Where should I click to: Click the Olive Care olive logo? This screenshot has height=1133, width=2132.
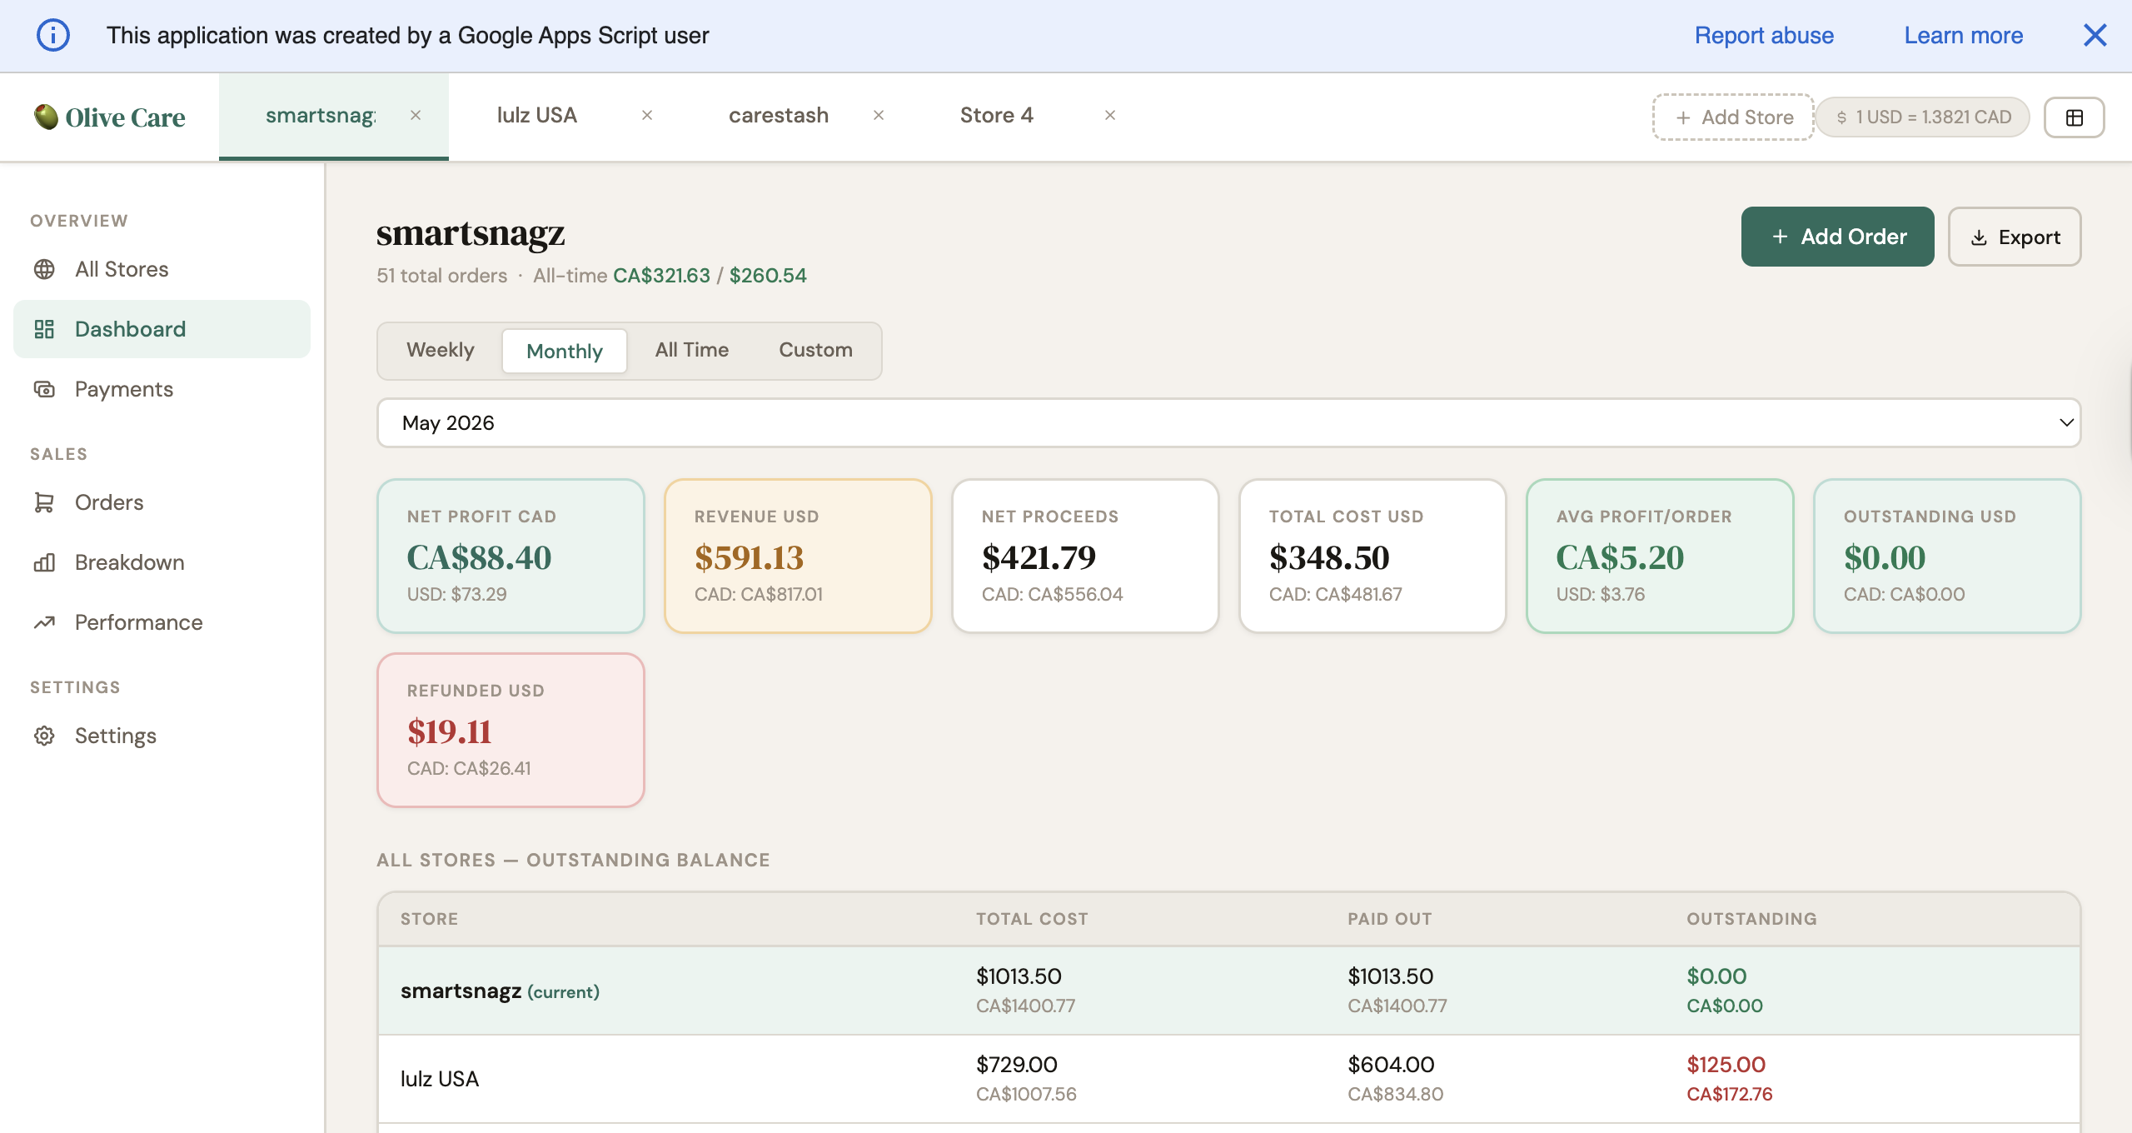(46, 117)
